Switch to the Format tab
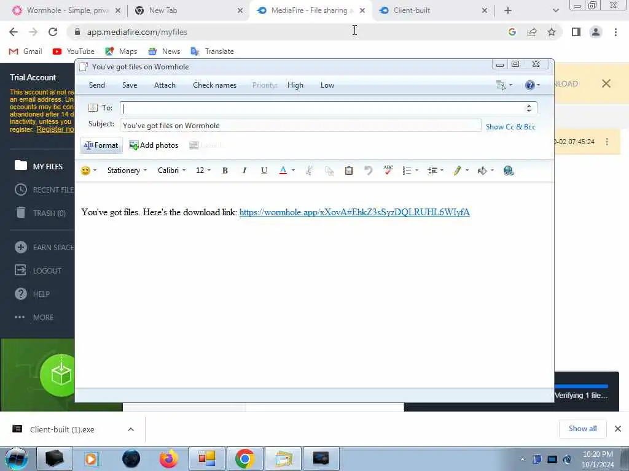 coord(101,145)
